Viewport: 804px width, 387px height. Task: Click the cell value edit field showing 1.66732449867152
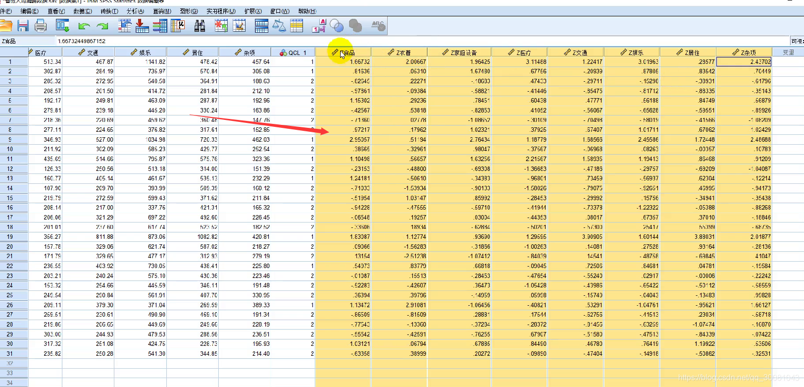tap(422, 41)
